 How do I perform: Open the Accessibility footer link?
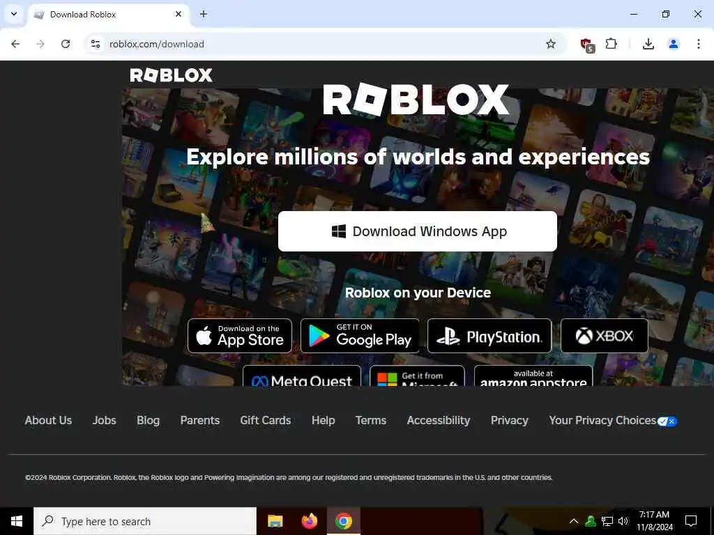tap(439, 420)
